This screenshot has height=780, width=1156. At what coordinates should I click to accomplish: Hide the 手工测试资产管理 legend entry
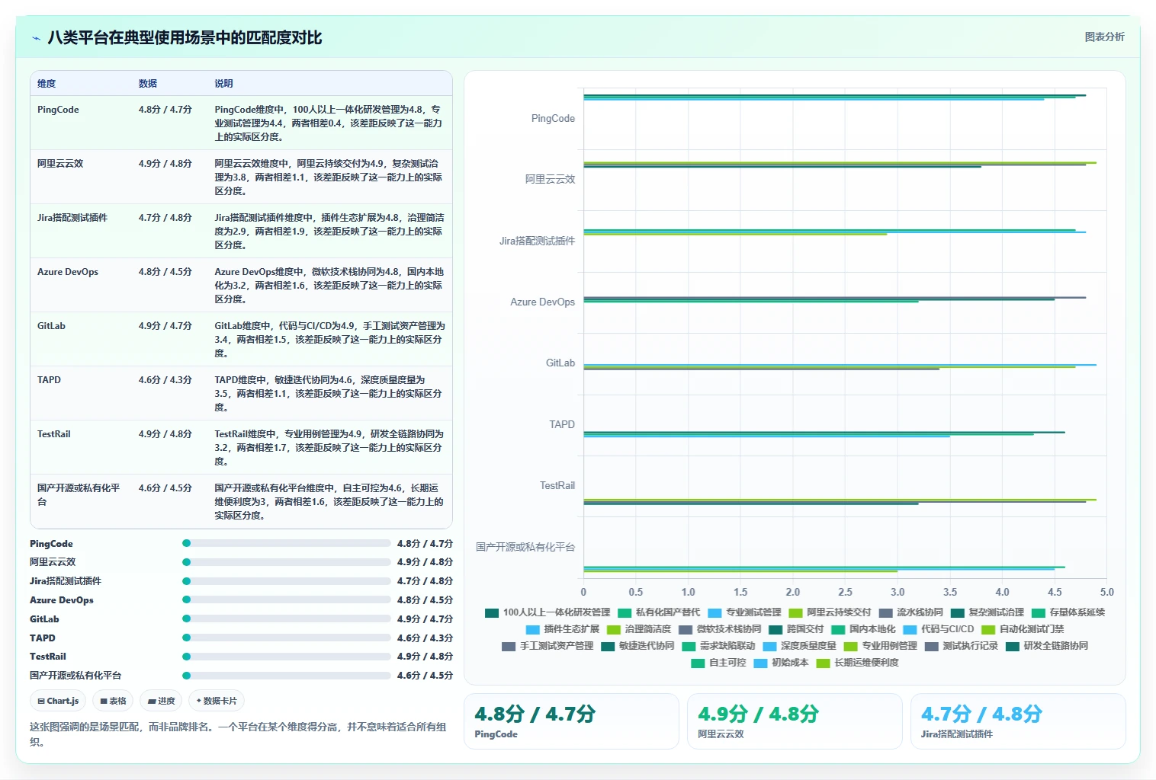pos(547,646)
